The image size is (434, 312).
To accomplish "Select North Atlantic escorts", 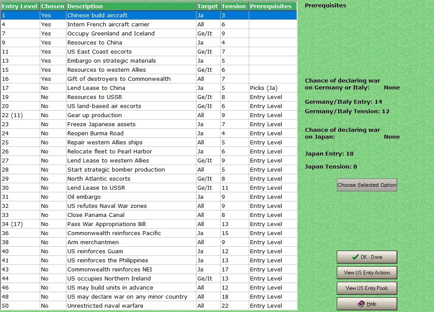I will point(149,179).
